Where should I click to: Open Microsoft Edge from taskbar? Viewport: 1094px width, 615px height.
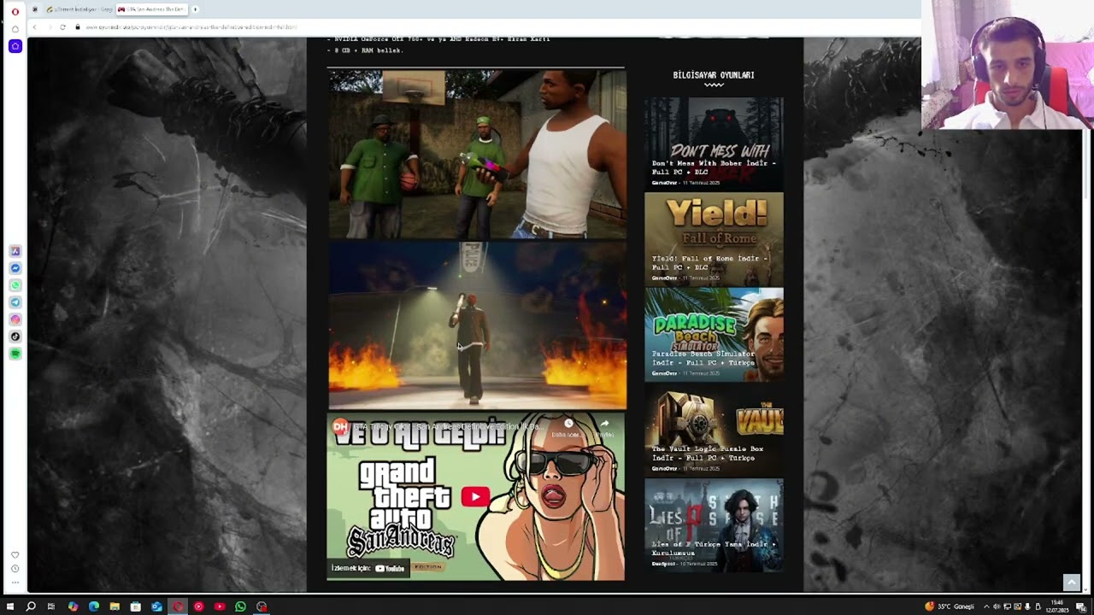point(94,606)
